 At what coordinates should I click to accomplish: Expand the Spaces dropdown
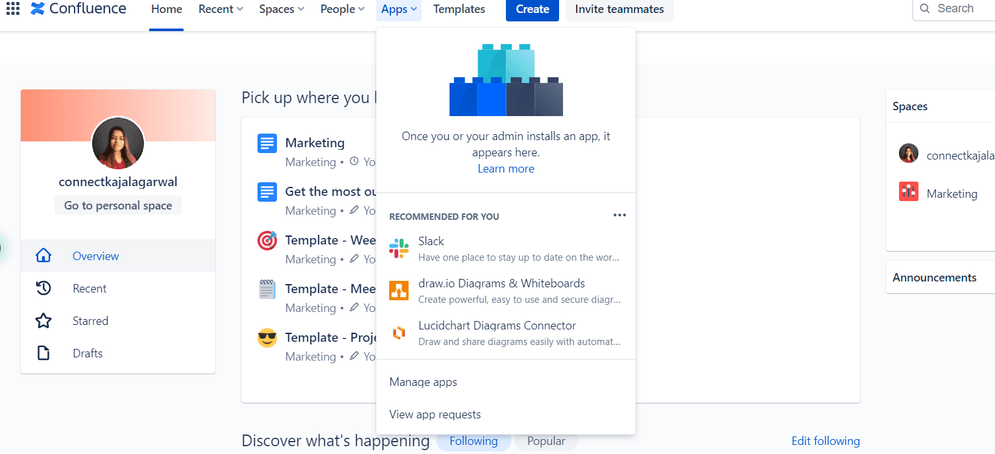(x=281, y=9)
